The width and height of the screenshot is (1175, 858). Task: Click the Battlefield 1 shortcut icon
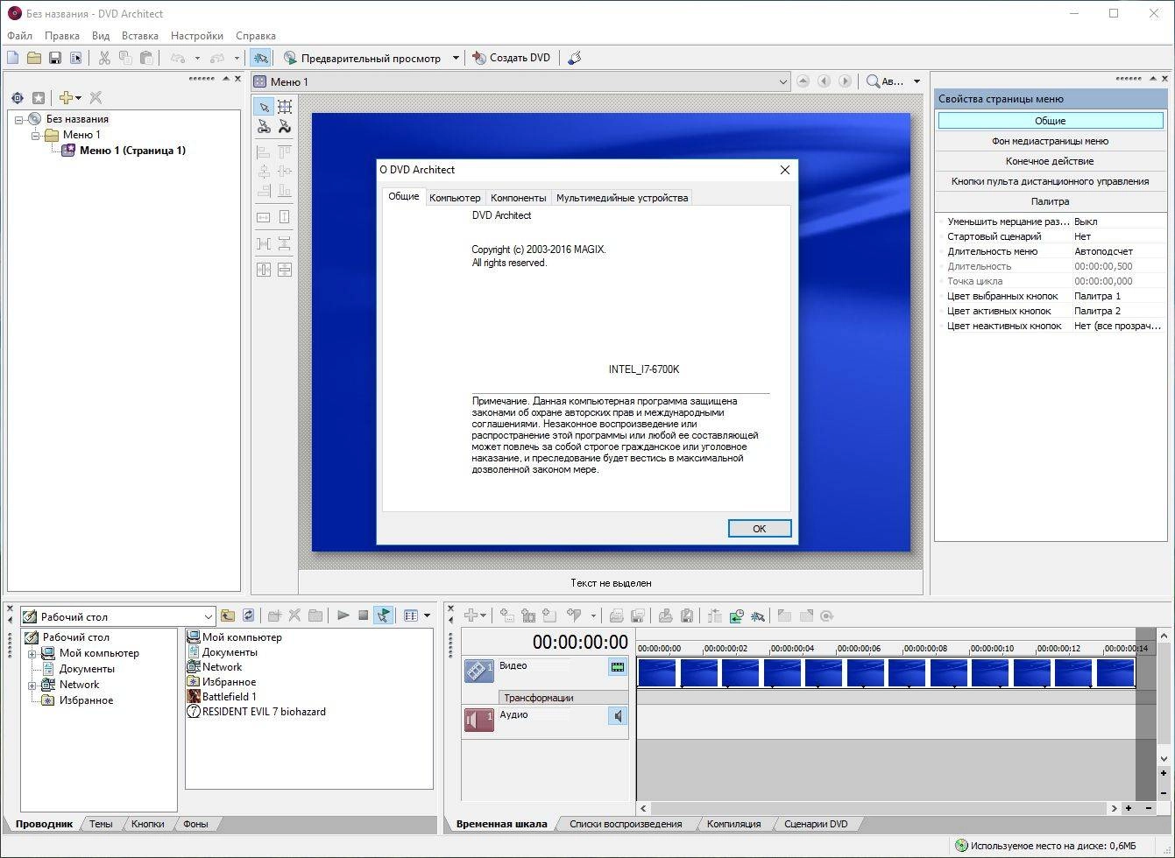(195, 696)
